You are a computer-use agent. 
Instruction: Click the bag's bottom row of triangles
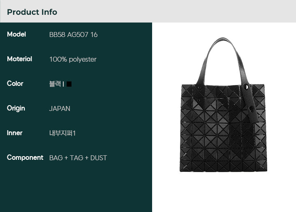pyautogui.click(x=223, y=166)
